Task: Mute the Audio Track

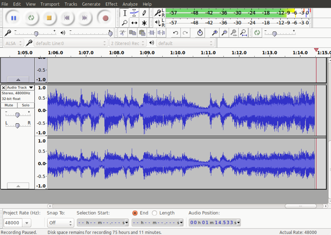Action: click(x=9, y=105)
